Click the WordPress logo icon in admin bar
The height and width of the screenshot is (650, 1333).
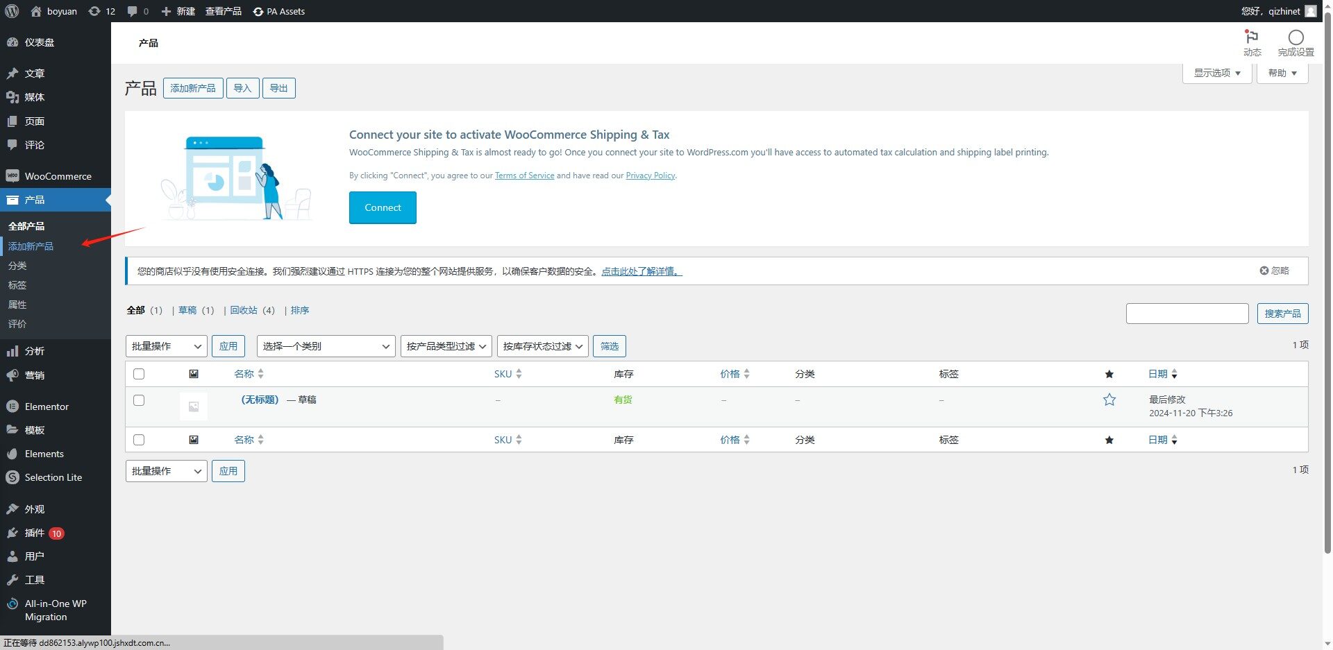[x=12, y=11]
